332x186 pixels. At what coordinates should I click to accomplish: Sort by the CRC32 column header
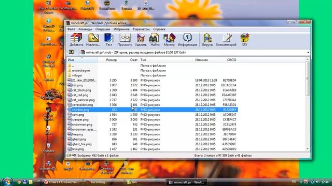point(229,60)
